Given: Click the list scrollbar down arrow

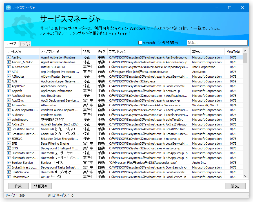Looking at the screenshot, I should click(x=245, y=176).
